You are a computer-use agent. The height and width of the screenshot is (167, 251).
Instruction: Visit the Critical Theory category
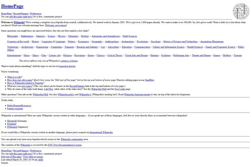(x=115, y=55)
